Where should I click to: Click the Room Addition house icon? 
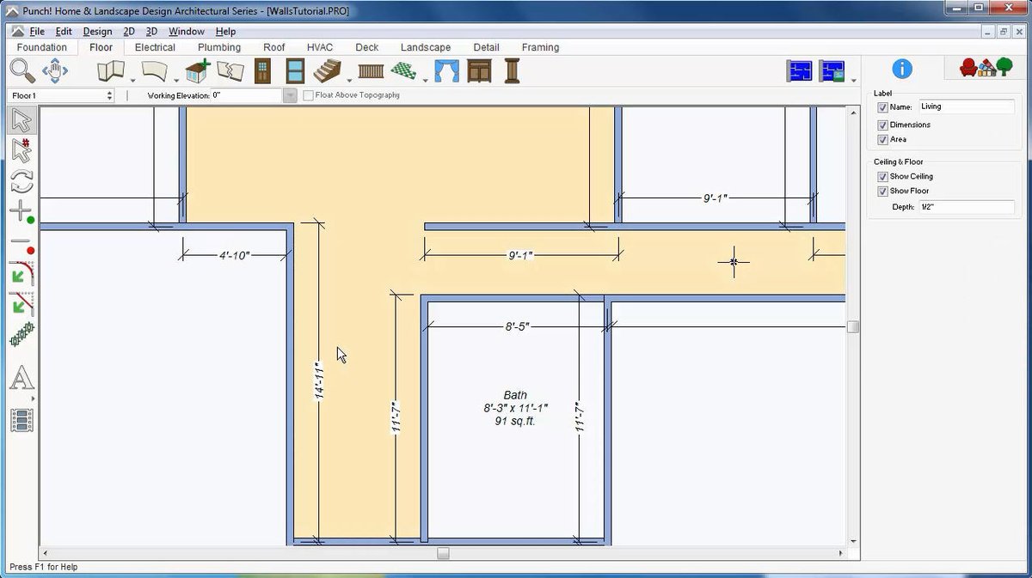coord(198,70)
